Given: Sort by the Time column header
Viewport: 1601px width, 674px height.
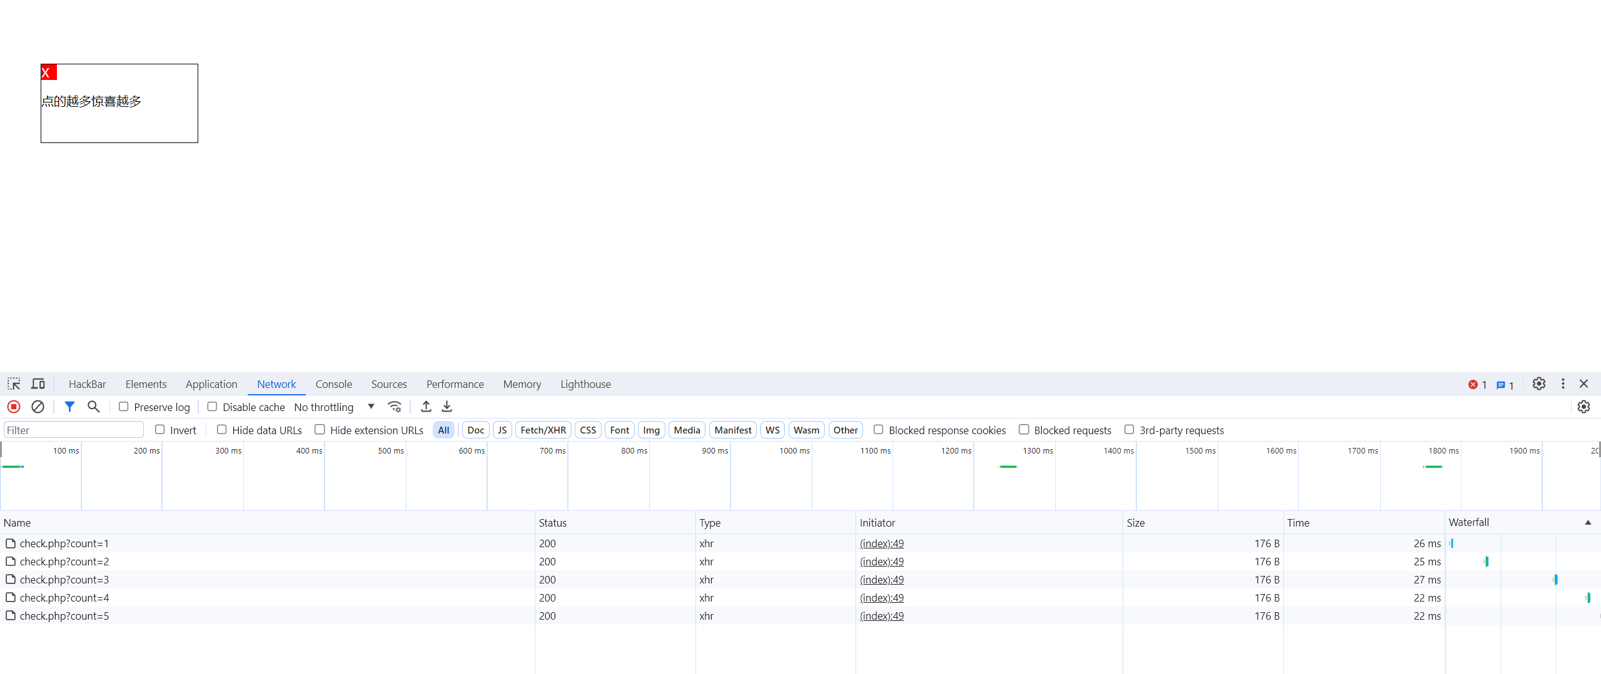Looking at the screenshot, I should 1363,523.
